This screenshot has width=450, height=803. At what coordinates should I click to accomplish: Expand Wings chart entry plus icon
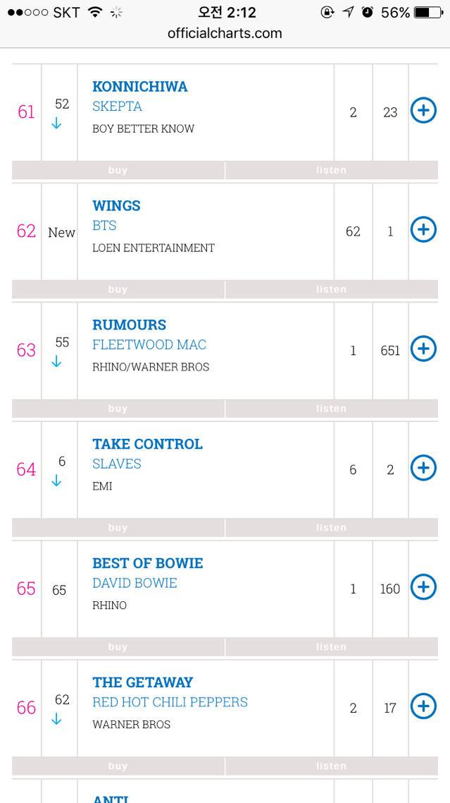click(423, 229)
